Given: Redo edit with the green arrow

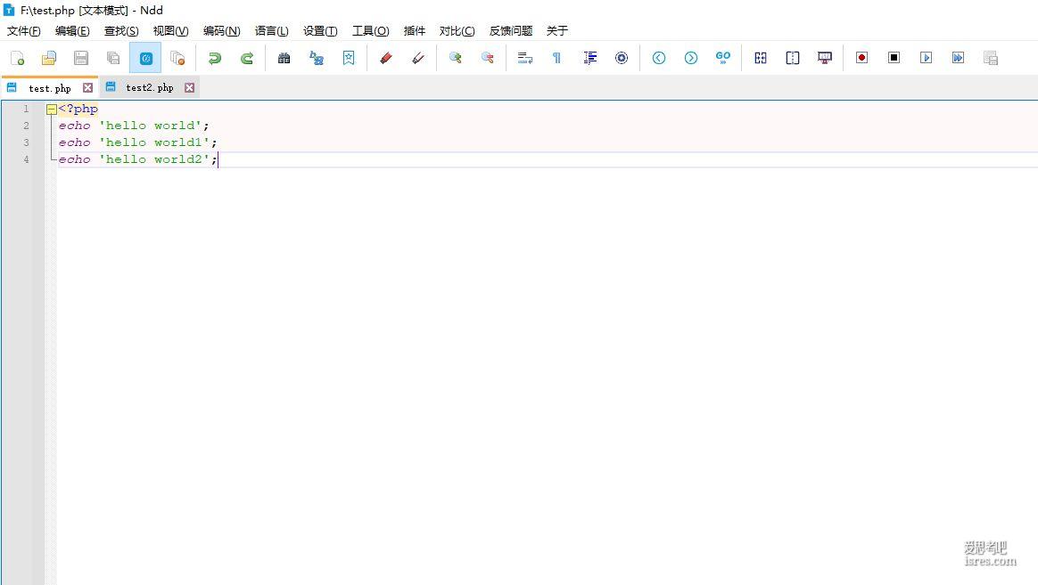Looking at the screenshot, I should click(246, 58).
